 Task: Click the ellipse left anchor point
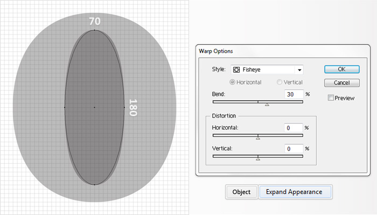point(65,107)
